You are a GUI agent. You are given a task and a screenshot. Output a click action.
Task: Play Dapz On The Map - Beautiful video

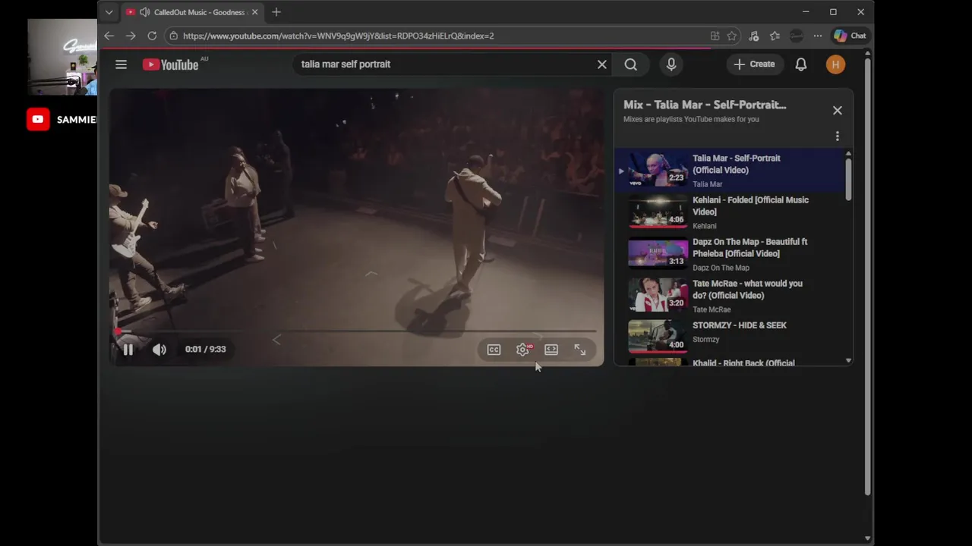click(730, 254)
